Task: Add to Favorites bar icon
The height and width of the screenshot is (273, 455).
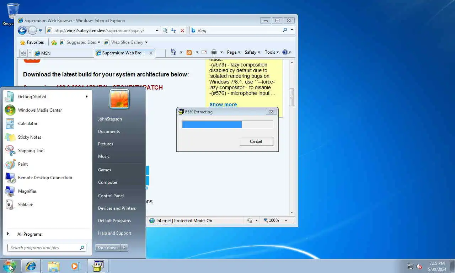Action: [54, 42]
